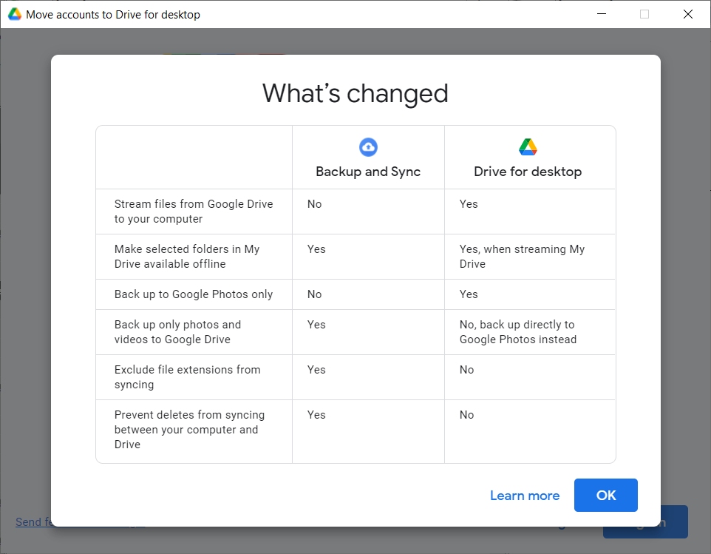The height and width of the screenshot is (554, 711).
Task: Select "Make selected folders in My Drive available offline" label
Action: [187, 257]
